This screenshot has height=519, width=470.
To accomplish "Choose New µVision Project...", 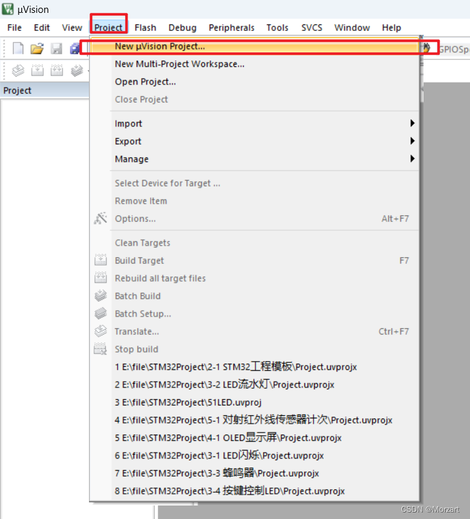I will click(x=254, y=46).
